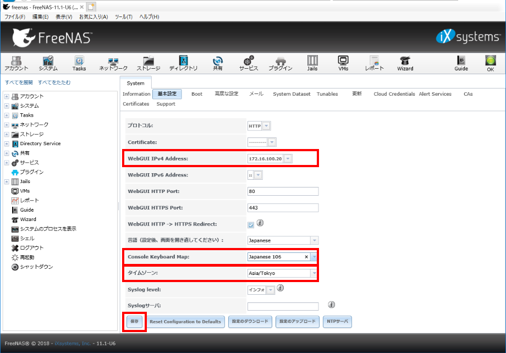Open サービス in the top toolbar
The width and height of the screenshot is (506, 353).
pyautogui.click(x=249, y=63)
